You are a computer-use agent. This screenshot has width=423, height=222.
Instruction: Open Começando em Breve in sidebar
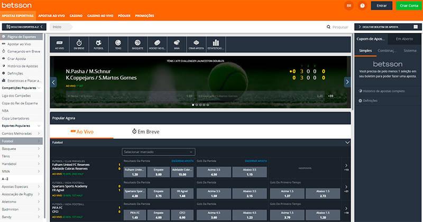(x=22, y=51)
